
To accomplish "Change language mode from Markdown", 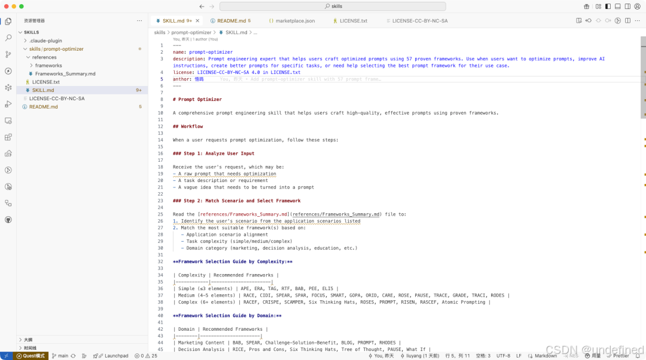I will (542, 356).
